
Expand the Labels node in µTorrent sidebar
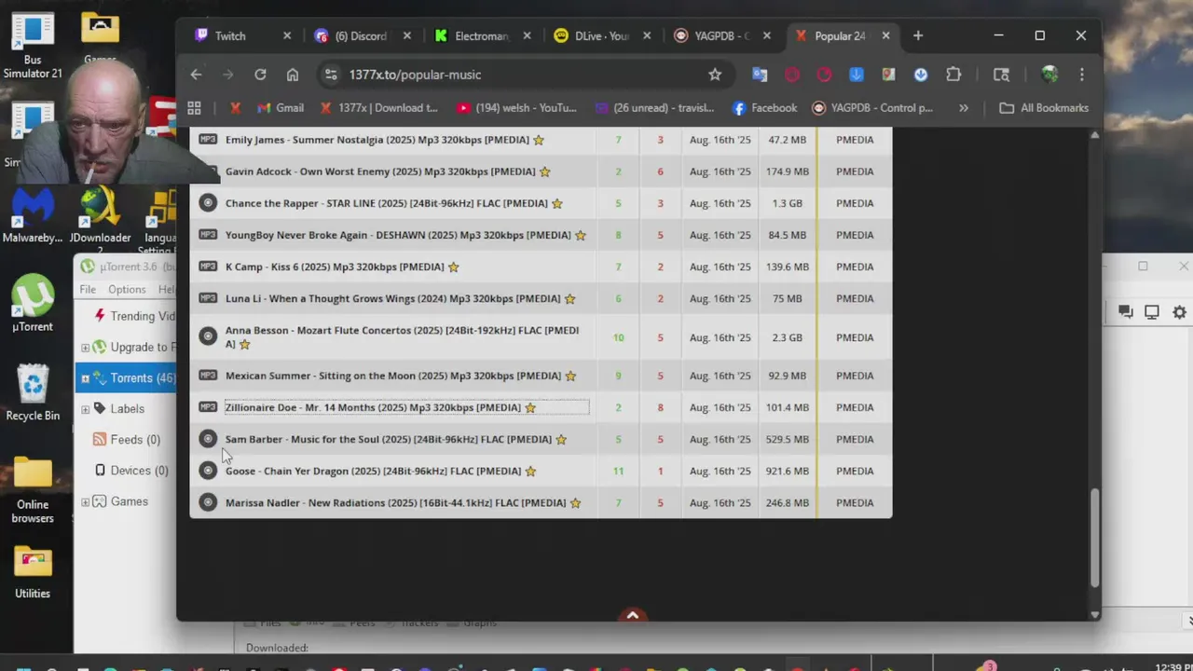coord(85,409)
